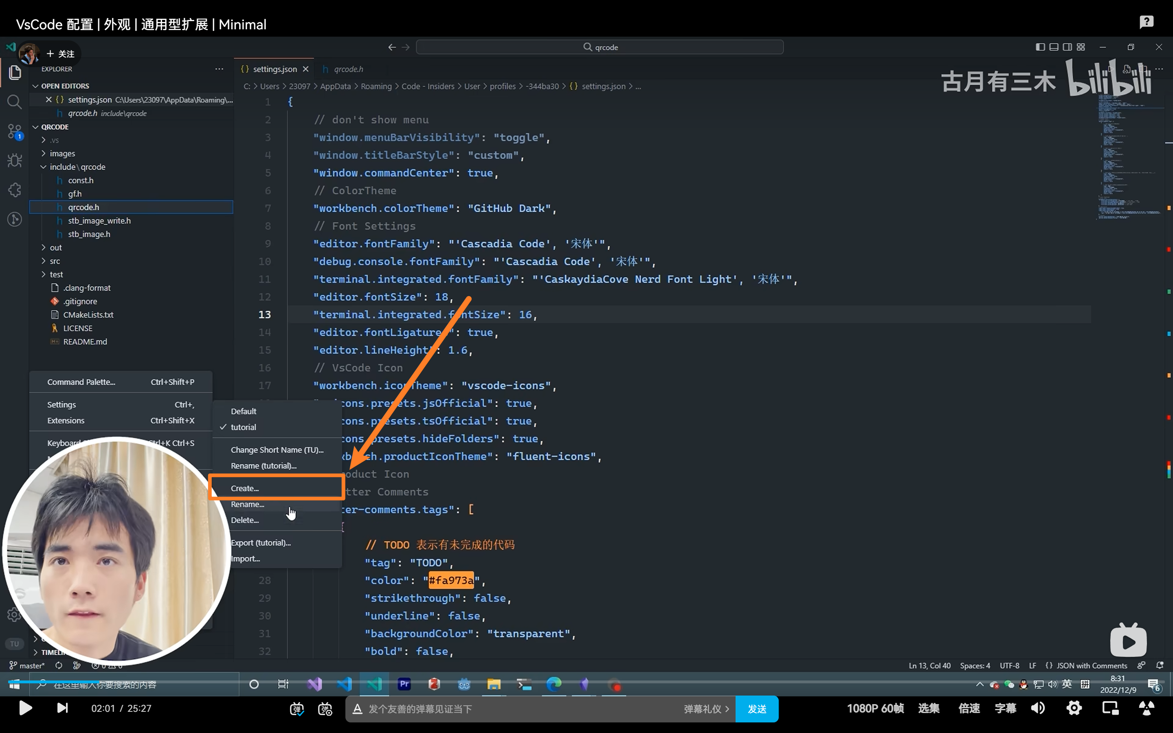Go back using the left arrow beside the command center

click(392, 47)
